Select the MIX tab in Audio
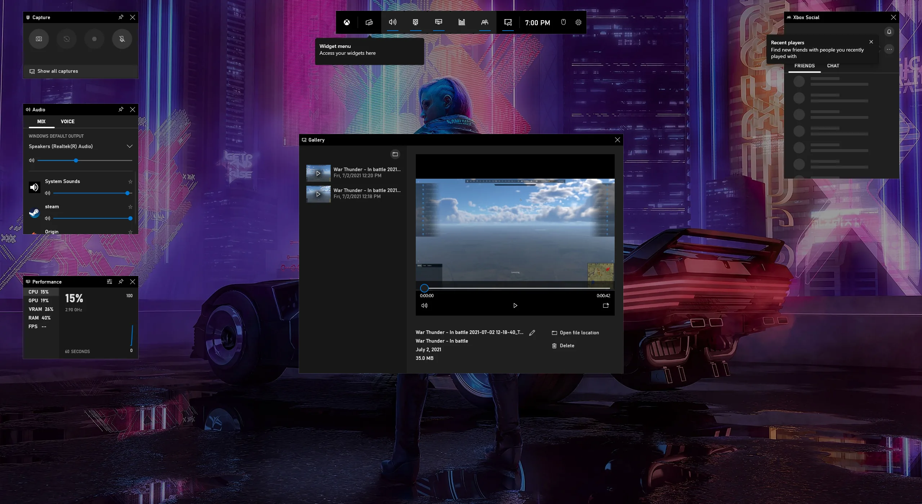 [41, 121]
